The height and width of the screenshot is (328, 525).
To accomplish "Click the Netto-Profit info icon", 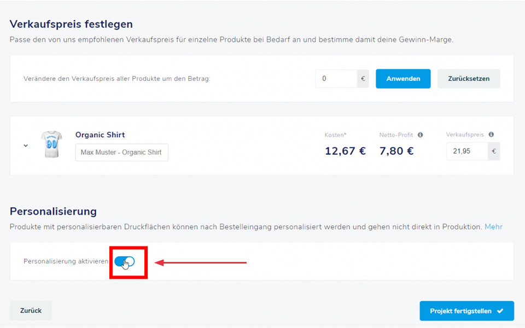I will coord(420,134).
